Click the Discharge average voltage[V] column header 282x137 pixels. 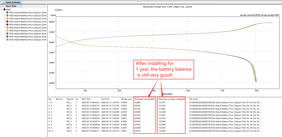172,99
